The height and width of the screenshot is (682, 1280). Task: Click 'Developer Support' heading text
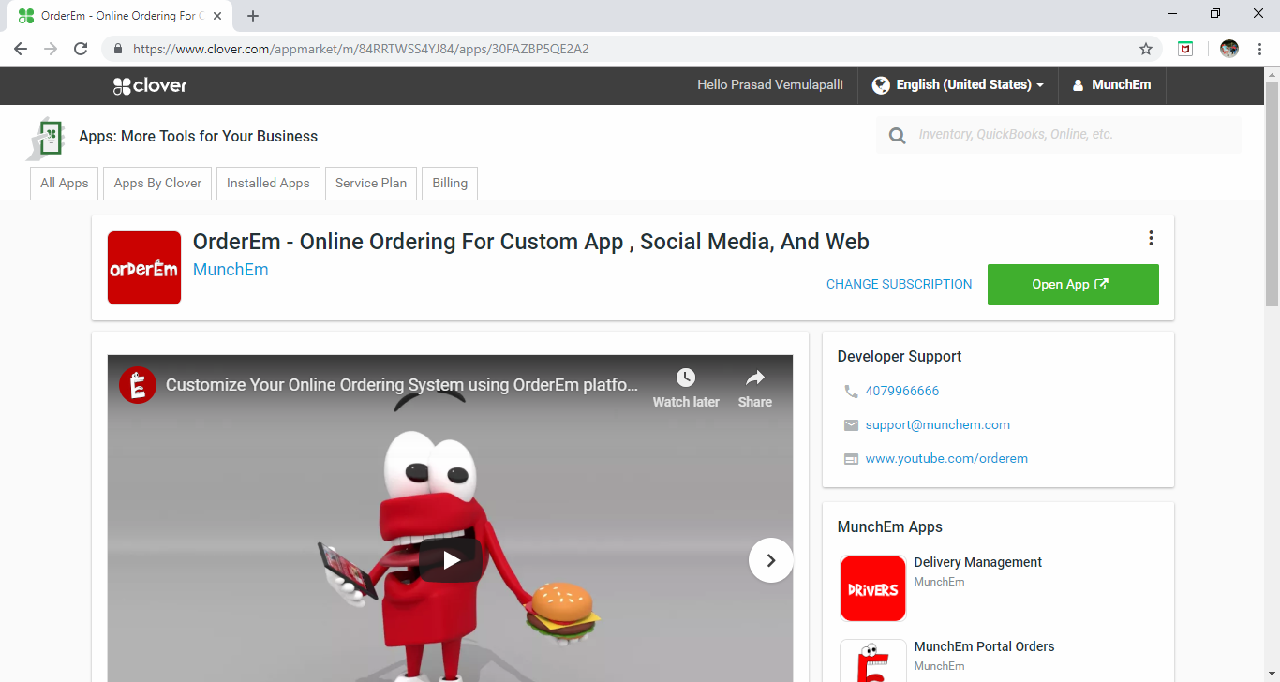[900, 357]
